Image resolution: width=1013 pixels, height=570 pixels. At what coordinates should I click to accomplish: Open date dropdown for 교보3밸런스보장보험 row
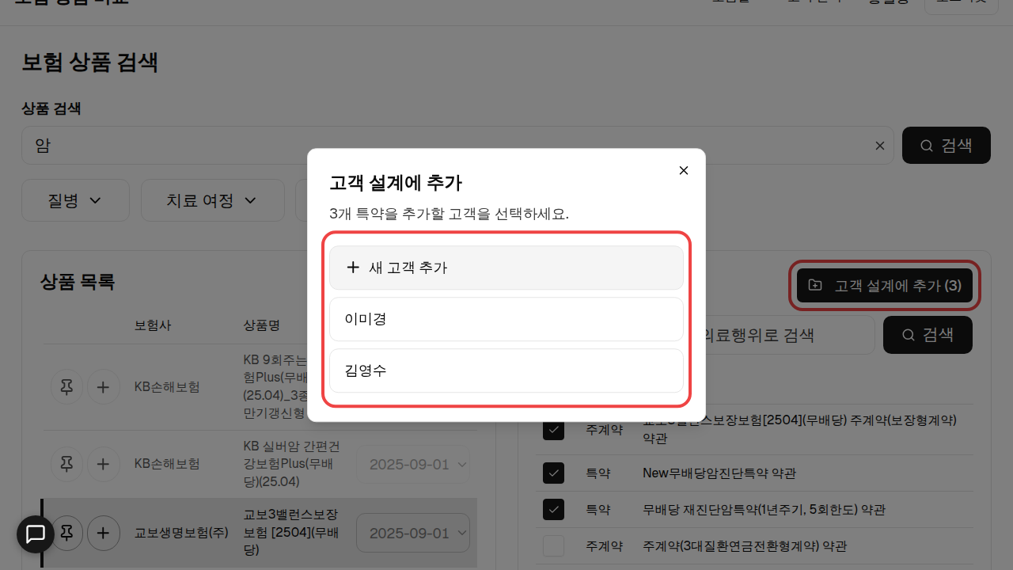413,533
